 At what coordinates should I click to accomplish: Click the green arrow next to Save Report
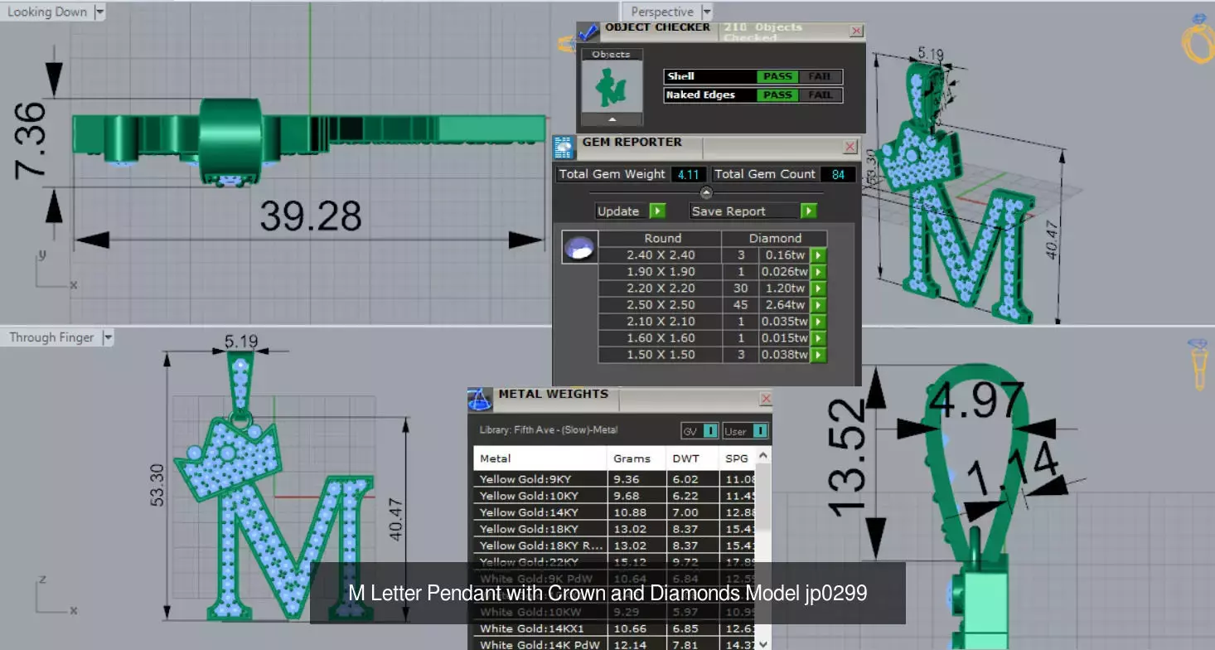pyautogui.click(x=809, y=211)
